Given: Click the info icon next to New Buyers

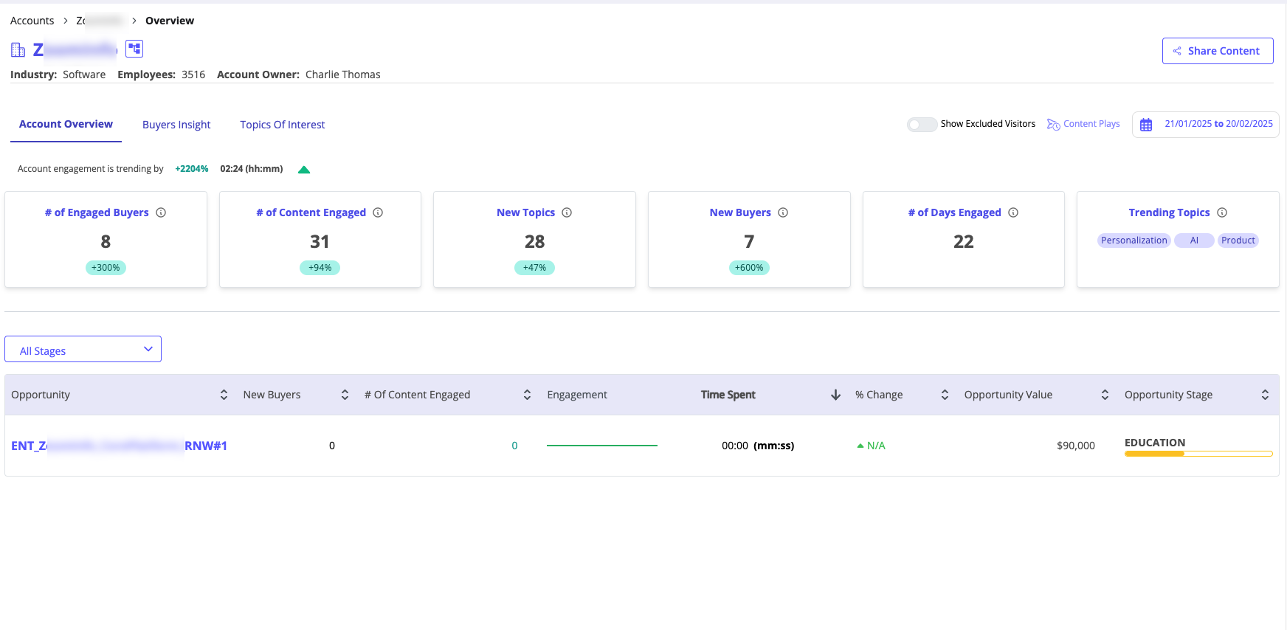Looking at the screenshot, I should 783,212.
